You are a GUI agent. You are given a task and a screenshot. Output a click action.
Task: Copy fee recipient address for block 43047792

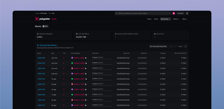click(x=86, y=79)
